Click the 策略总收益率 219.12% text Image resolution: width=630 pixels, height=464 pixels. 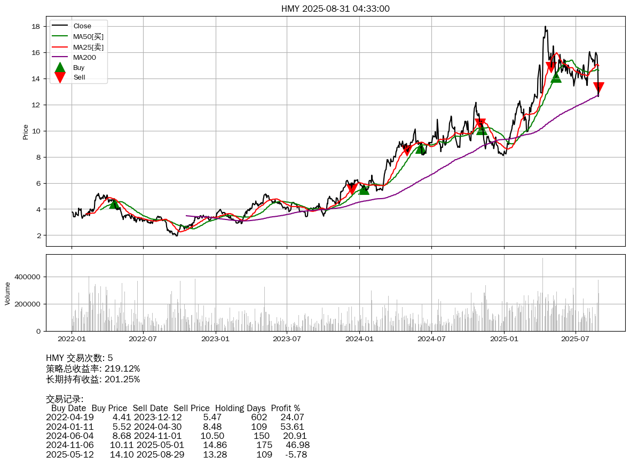pos(93,369)
